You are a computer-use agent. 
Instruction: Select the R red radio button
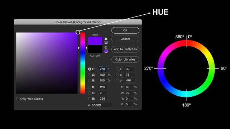89,87
